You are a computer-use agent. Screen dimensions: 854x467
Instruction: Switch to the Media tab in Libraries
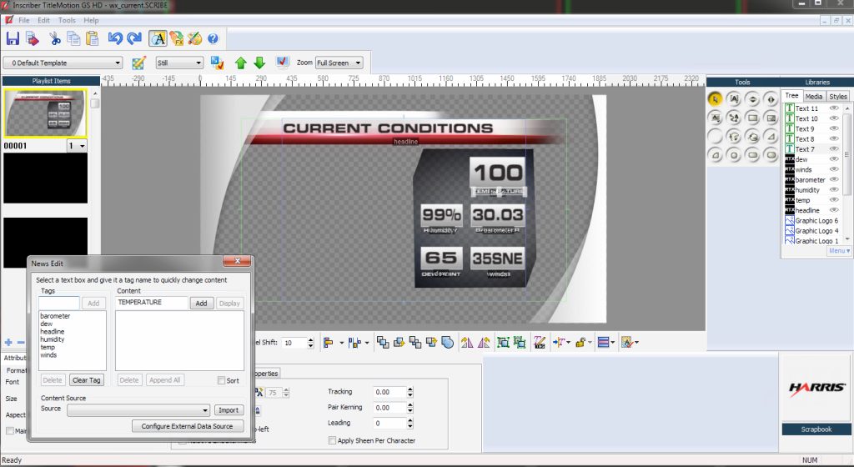(x=814, y=97)
